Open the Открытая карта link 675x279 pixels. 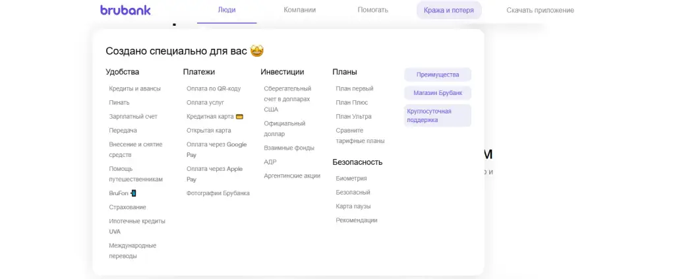pos(209,131)
